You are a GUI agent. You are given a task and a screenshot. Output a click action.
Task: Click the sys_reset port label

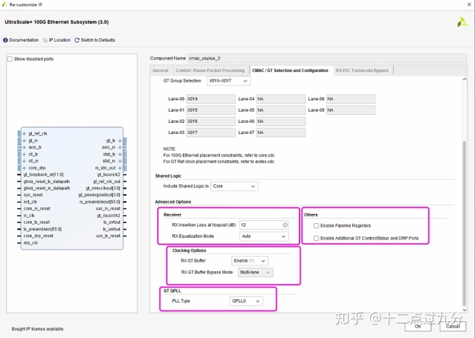coord(33,195)
